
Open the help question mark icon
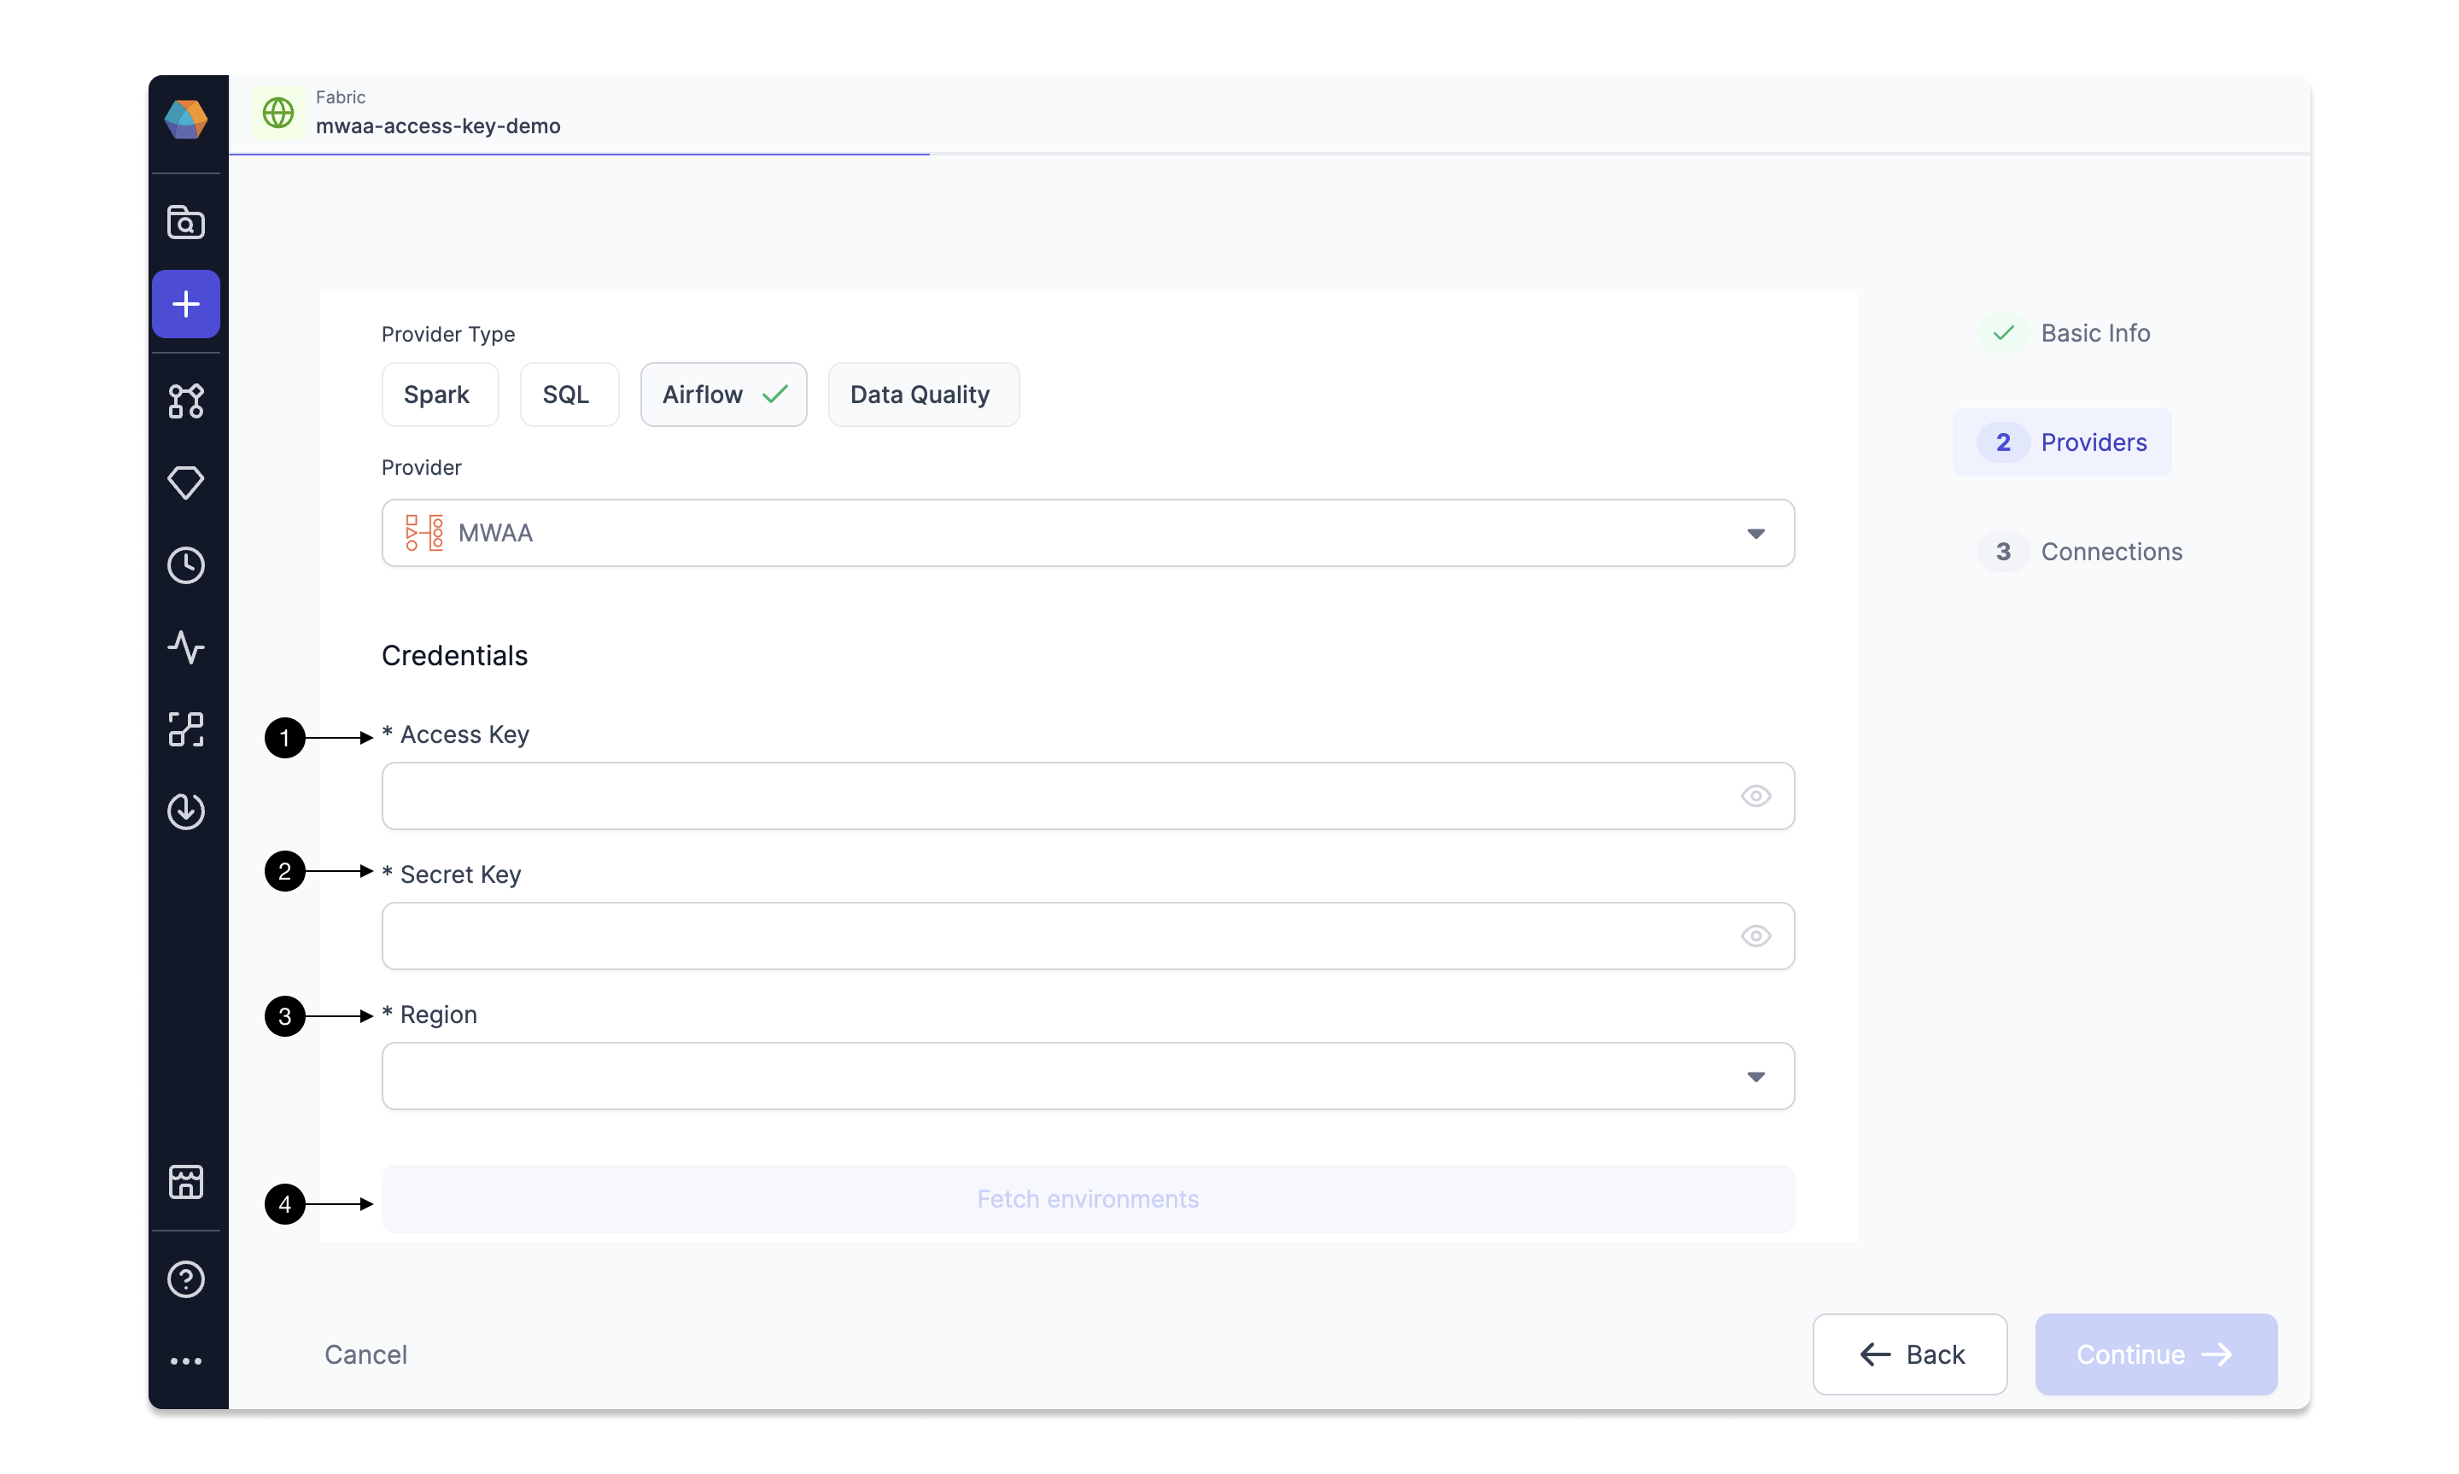[x=185, y=1279]
